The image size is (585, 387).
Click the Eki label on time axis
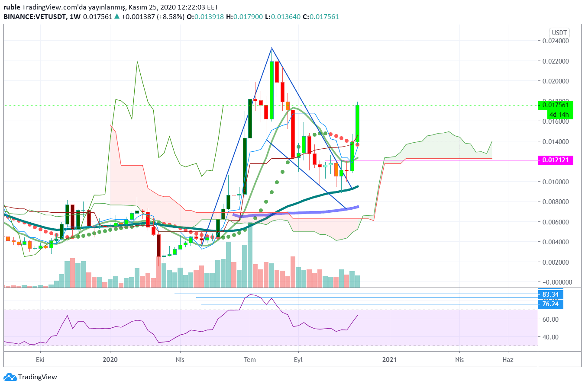coord(40,359)
